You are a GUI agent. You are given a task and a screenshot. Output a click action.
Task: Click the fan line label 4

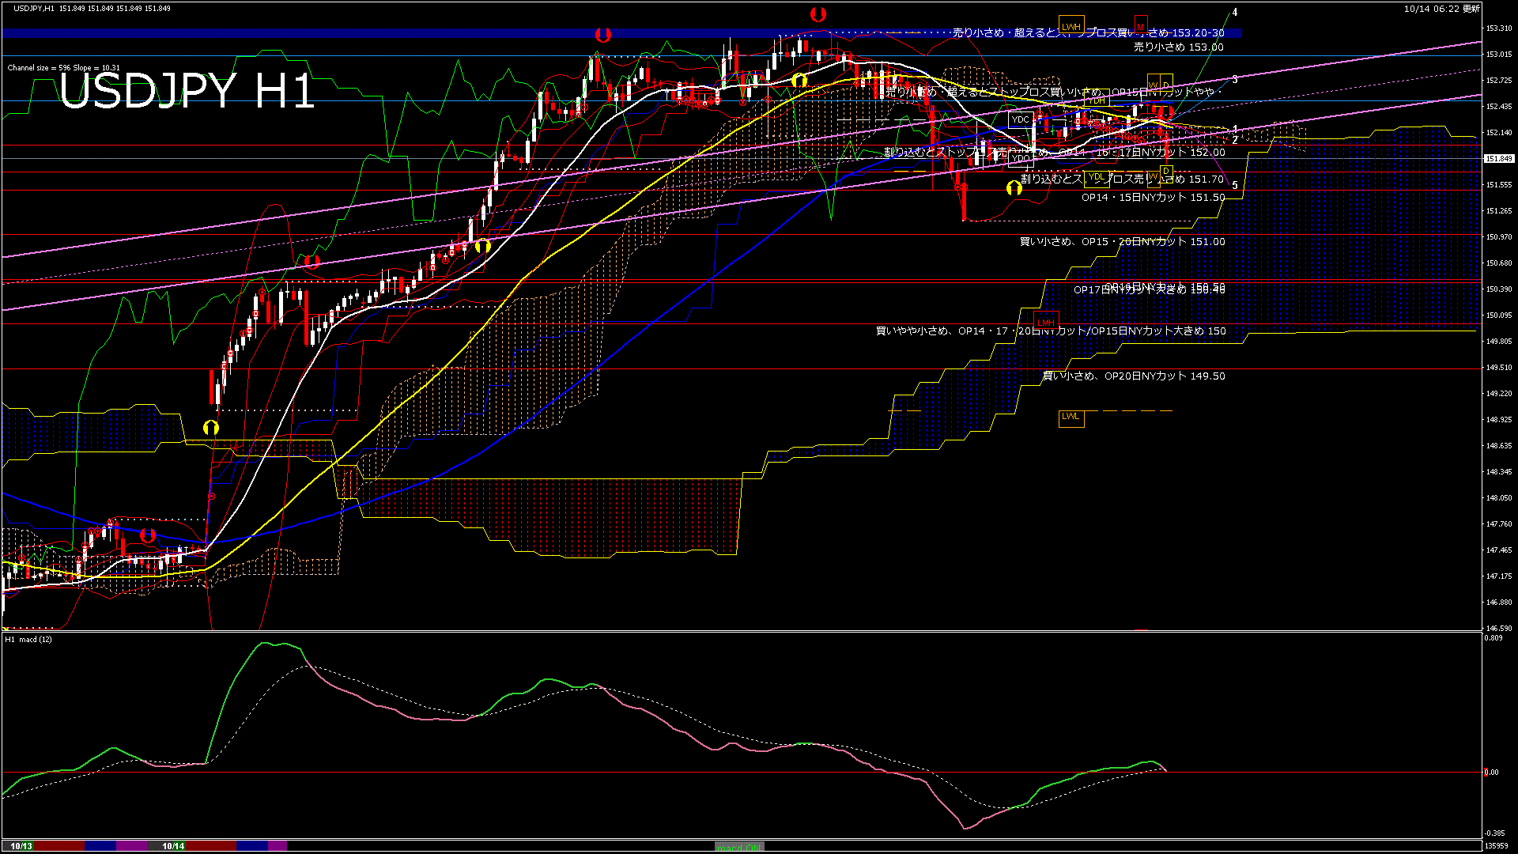[1235, 13]
